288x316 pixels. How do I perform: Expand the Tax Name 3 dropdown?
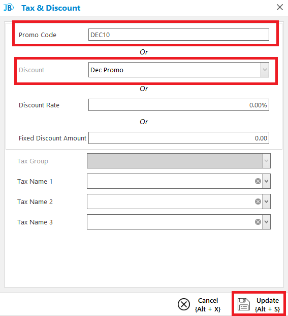(x=266, y=222)
